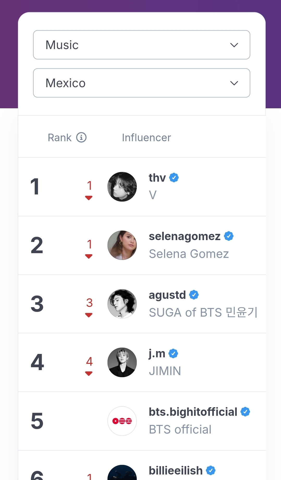Screen dimensions: 281x480
Task: Open thv's profile picture
Action: 122,187
